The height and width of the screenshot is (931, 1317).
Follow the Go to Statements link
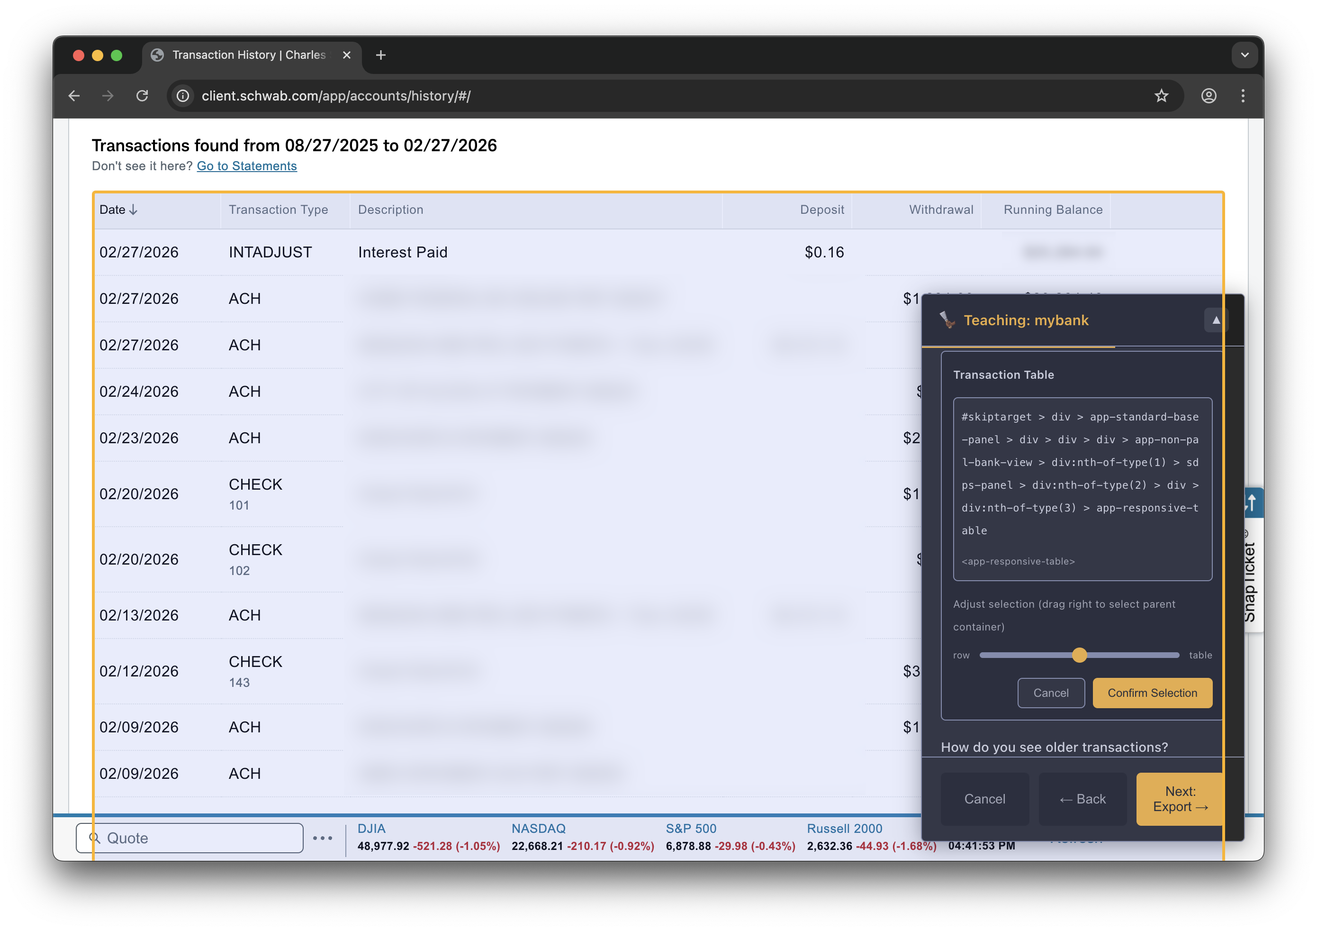click(247, 166)
